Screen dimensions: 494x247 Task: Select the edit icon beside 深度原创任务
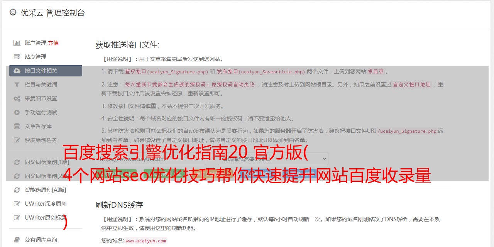point(17,140)
